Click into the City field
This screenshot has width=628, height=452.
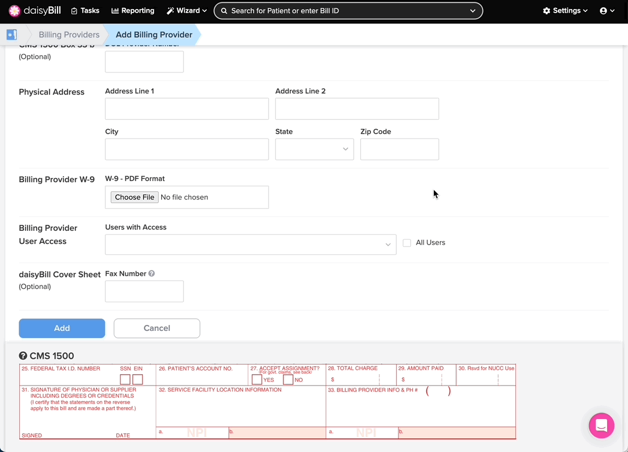click(186, 149)
